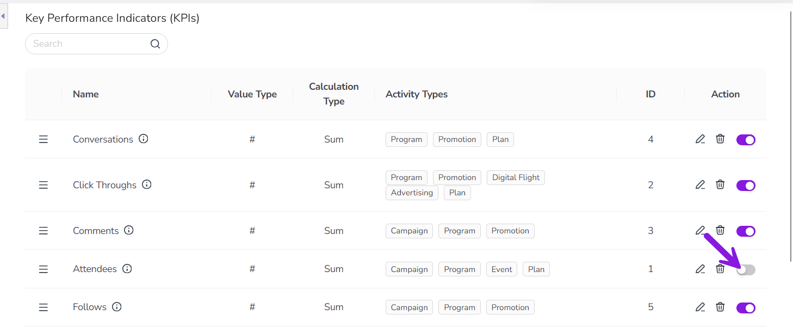Viewport: 793px width, 327px height.
Task: Click the search magnifier icon
Action: (x=155, y=44)
